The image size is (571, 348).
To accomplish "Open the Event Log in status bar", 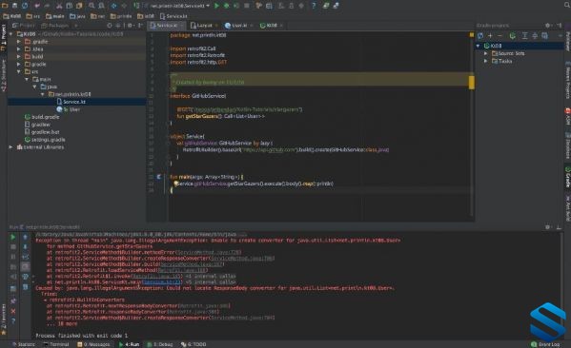I will (545, 344).
